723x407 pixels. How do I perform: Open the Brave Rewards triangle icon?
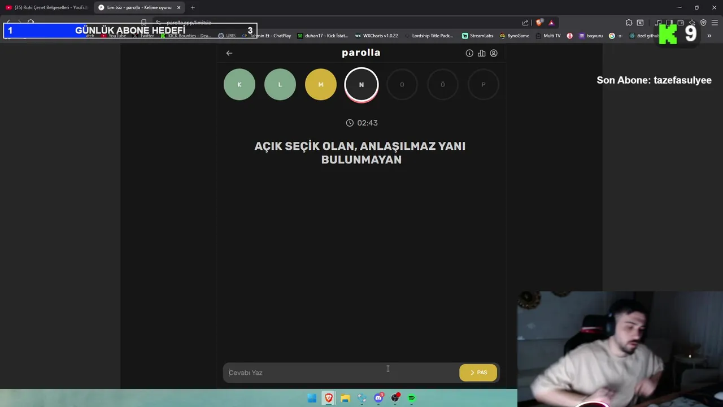[551, 23]
